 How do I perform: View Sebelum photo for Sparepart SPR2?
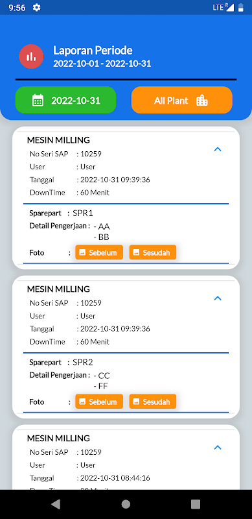click(x=99, y=402)
